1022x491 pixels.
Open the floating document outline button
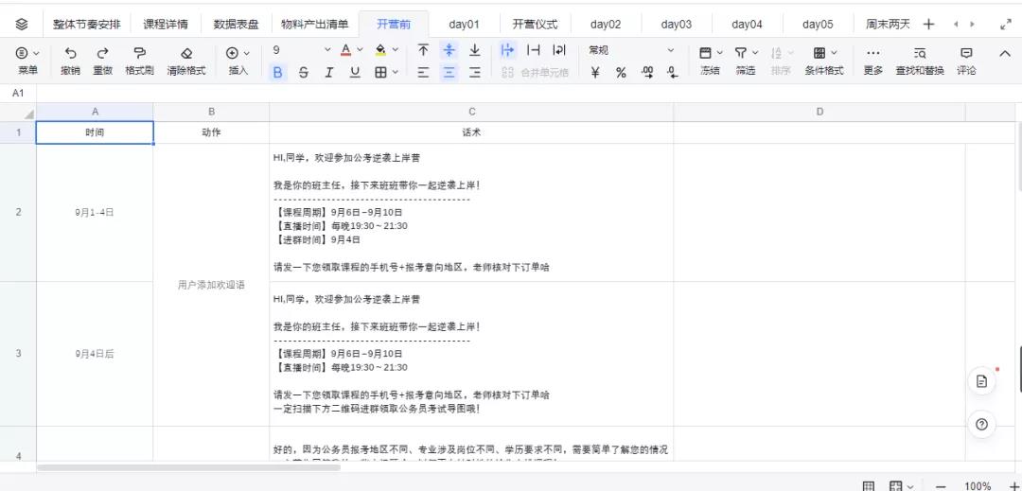pos(981,381)
